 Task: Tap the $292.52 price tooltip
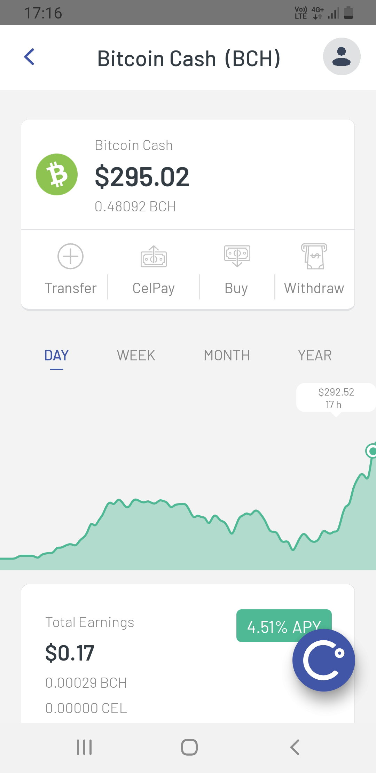coord(336,398)
